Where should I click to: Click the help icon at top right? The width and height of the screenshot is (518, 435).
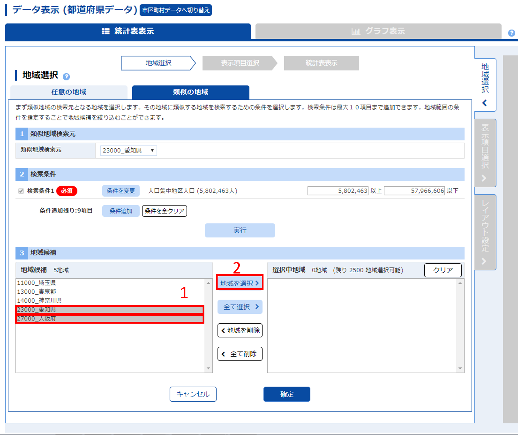(x=511, y=33)
